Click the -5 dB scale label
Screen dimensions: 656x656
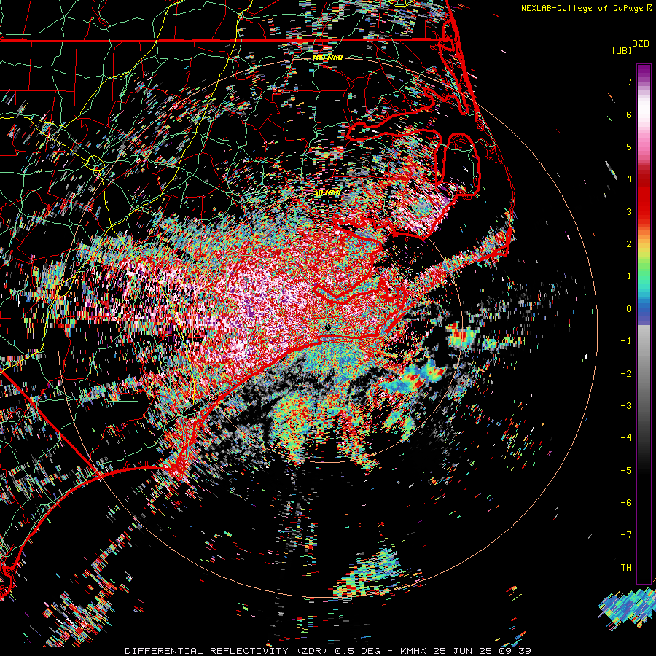[626, 471]
